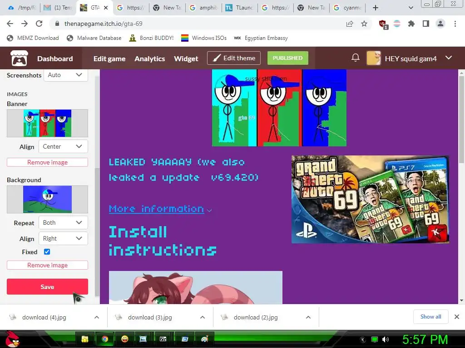
Task: Open Egyptian Embassy bookmark
Action: click(x=261, y=38)
